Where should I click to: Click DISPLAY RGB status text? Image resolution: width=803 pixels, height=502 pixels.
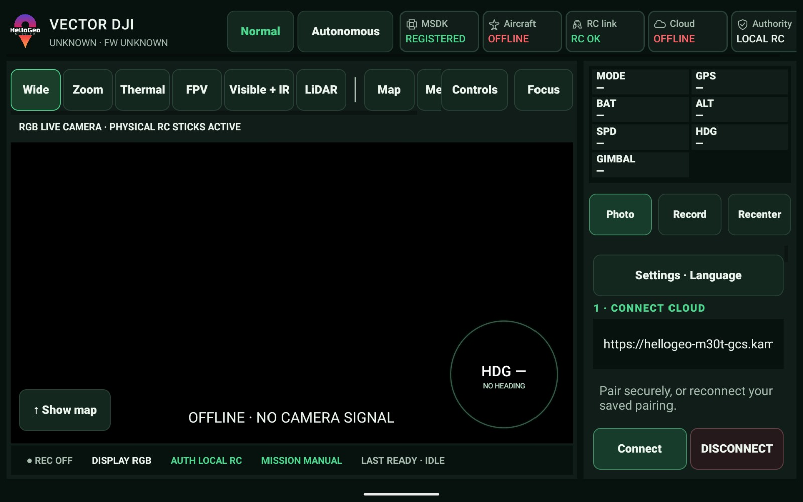121,460
